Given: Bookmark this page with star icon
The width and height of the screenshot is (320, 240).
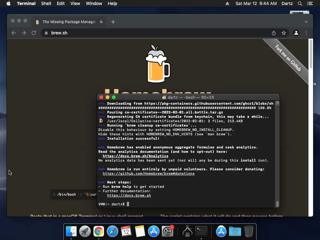Looking at the screenshot, I should click(x=284, y=33).
